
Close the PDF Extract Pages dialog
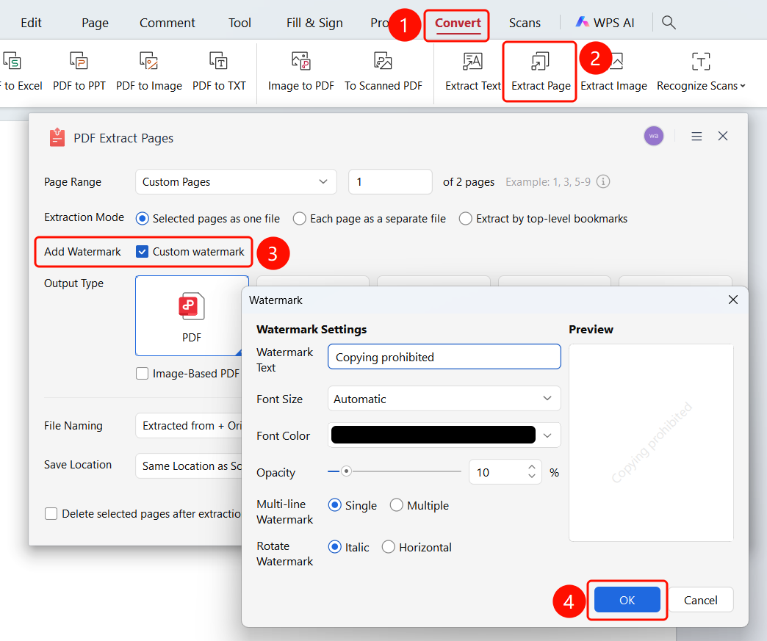(x=723, y=136)
